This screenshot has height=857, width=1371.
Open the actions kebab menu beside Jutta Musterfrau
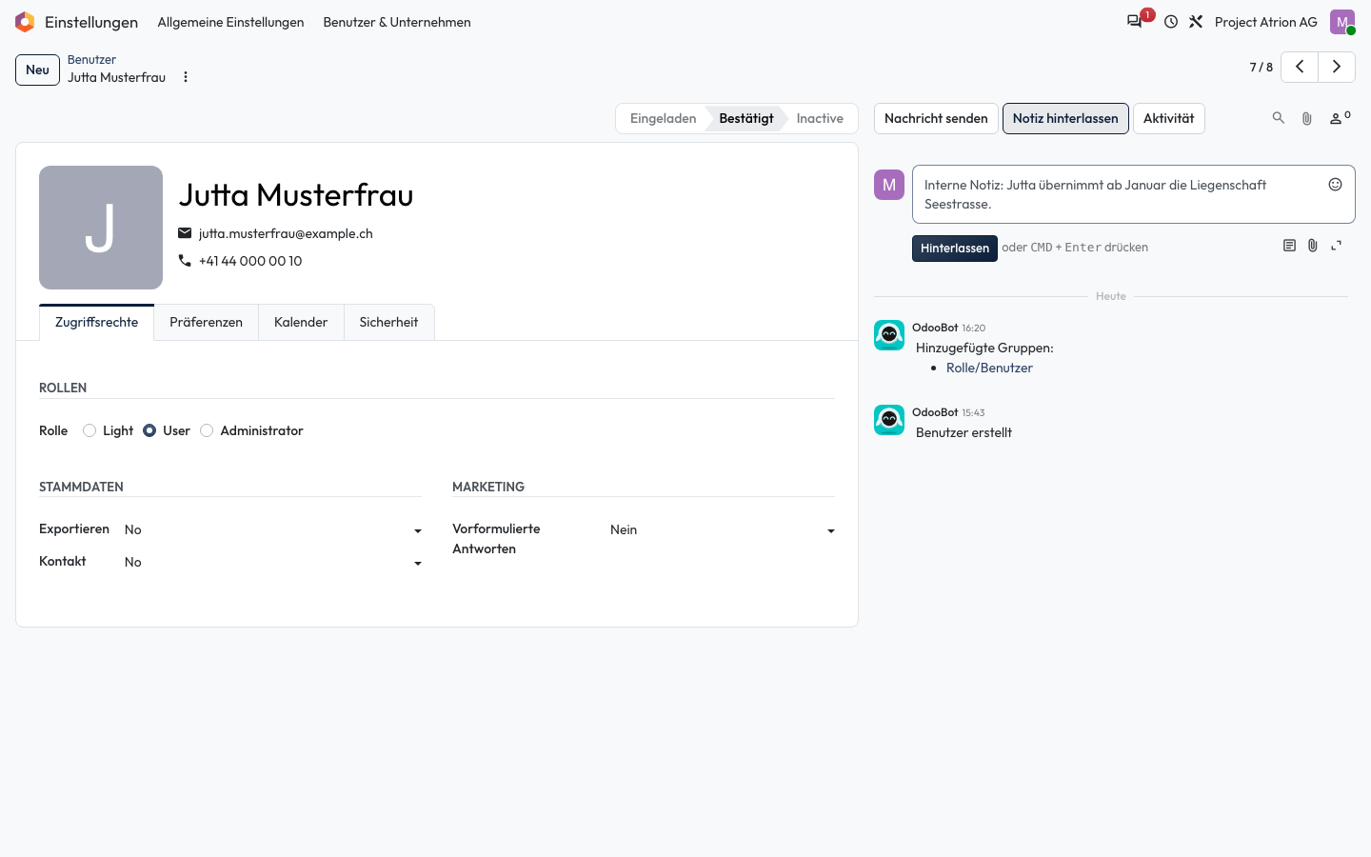pos(186,77)
